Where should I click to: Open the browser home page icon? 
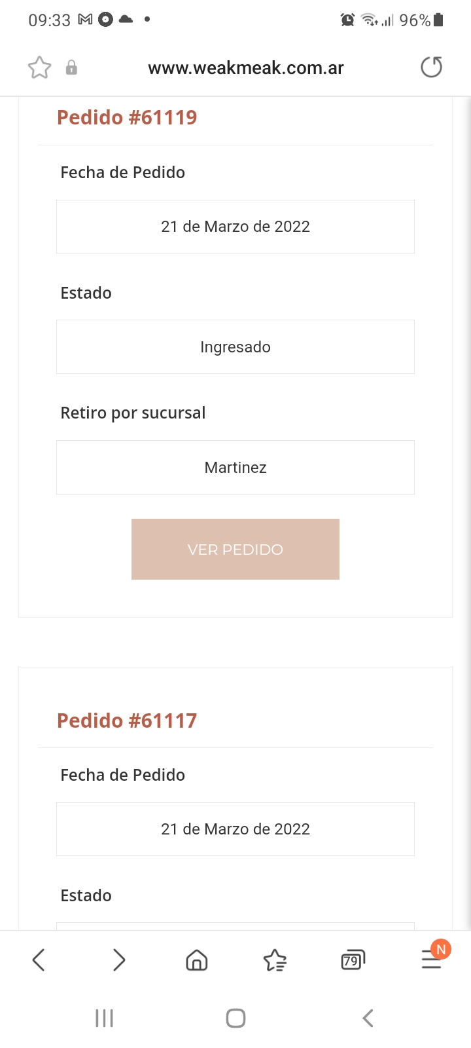[197, 960]
